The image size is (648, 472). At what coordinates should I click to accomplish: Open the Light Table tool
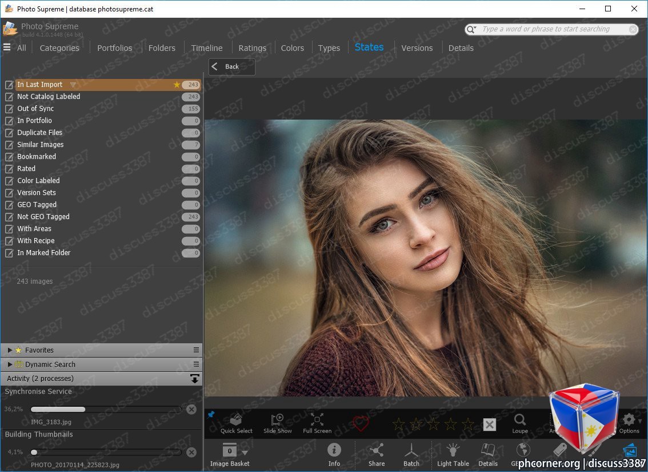pyautogui.click(x=453, y=455)
